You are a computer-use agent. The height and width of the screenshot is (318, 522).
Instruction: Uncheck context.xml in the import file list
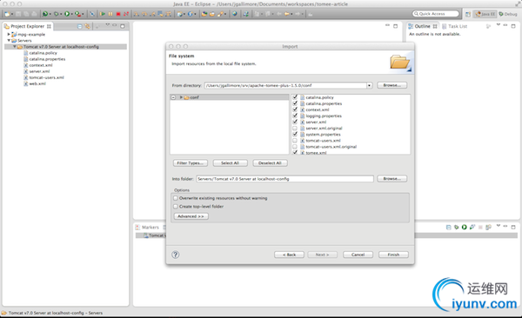pyautogui.click(x=295, y=109)
